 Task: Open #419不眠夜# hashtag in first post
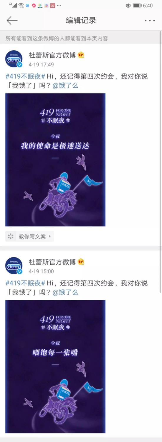pyautogui.click(x=25, y=76)
